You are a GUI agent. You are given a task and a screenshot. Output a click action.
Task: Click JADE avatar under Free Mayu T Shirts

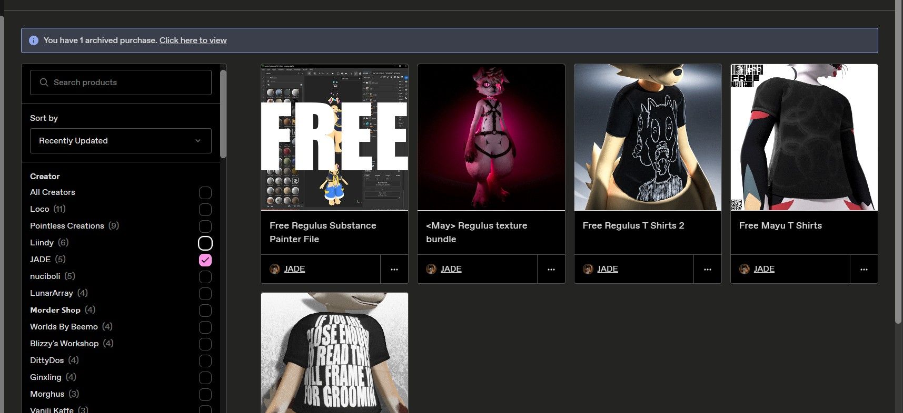(744, 269)
